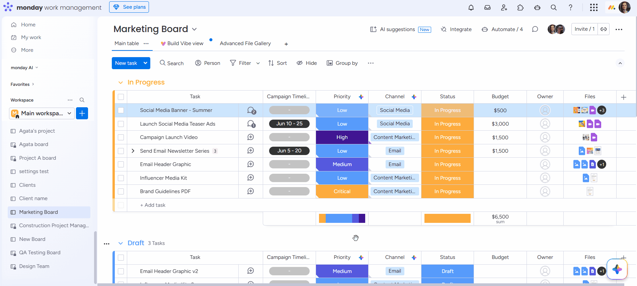Screen dimensions: 637x286
Task: Add an update to Campaign Launch Video
Action: [250, 137]
